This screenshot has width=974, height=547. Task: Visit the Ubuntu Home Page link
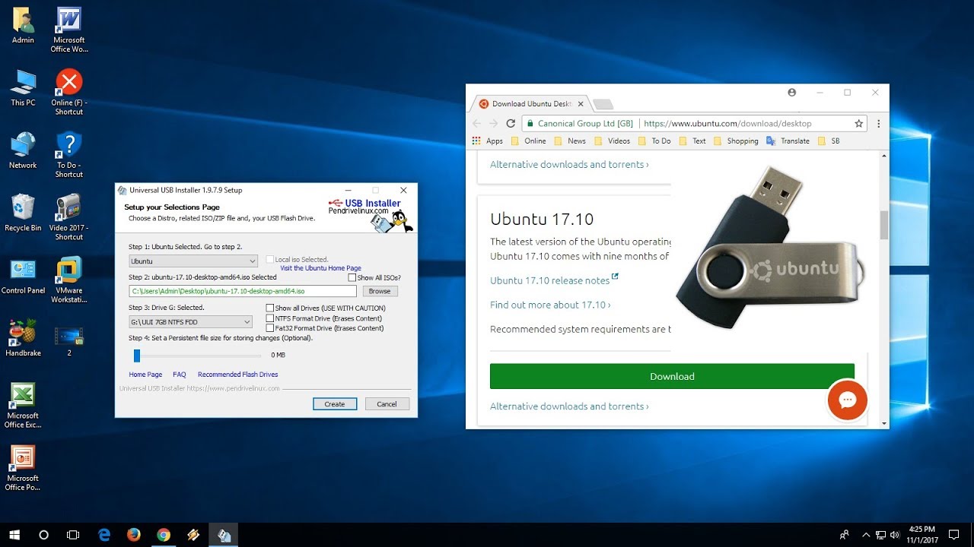coord(320,268)
